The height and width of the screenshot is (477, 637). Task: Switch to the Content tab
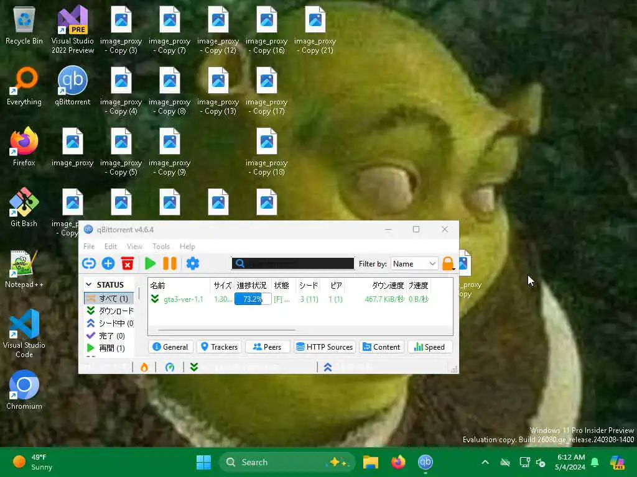(381, 347)
